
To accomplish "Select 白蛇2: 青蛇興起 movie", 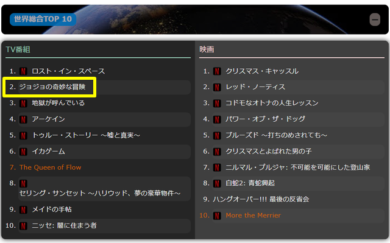I will (x=250, y=183).
